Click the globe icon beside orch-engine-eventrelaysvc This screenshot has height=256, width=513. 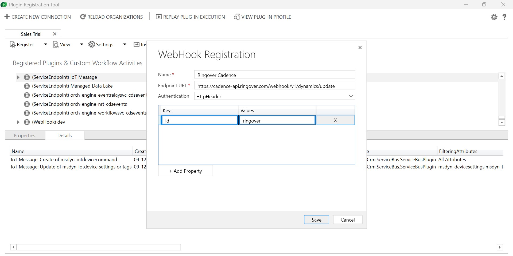27,95
